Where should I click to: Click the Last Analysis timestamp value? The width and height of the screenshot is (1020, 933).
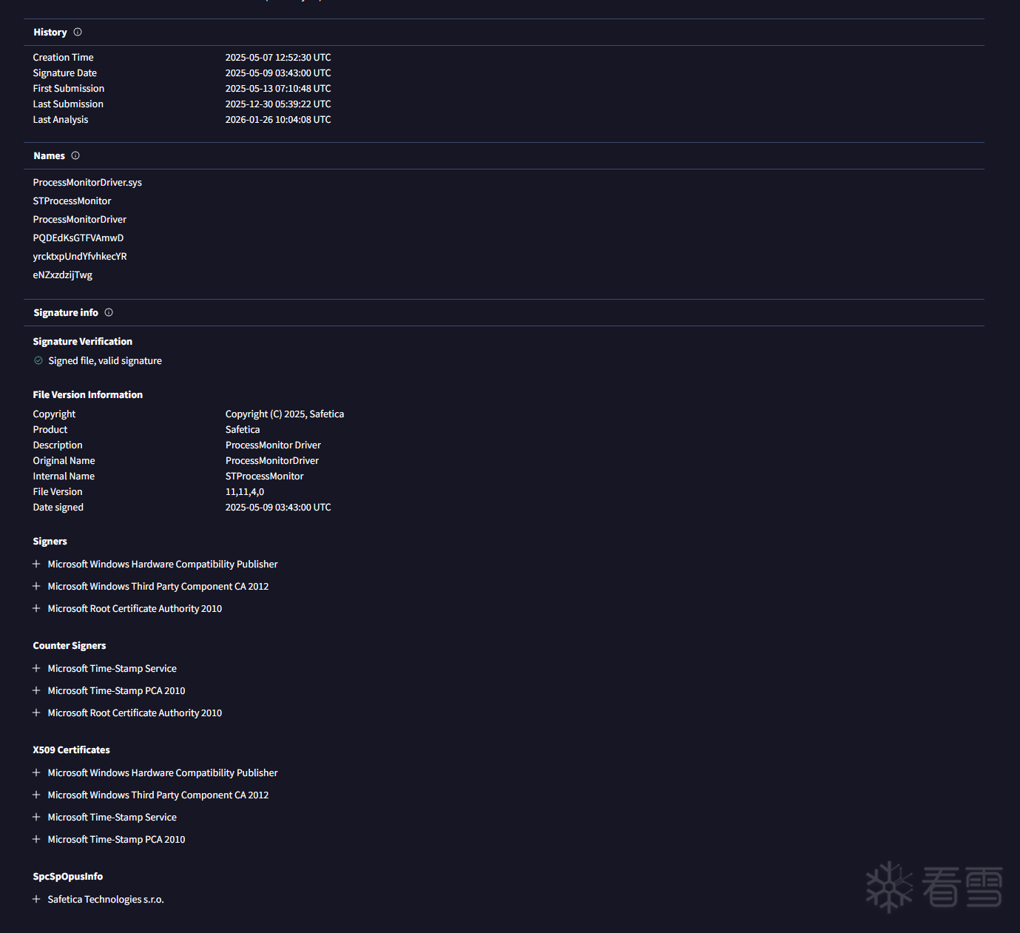click(278, 119)
